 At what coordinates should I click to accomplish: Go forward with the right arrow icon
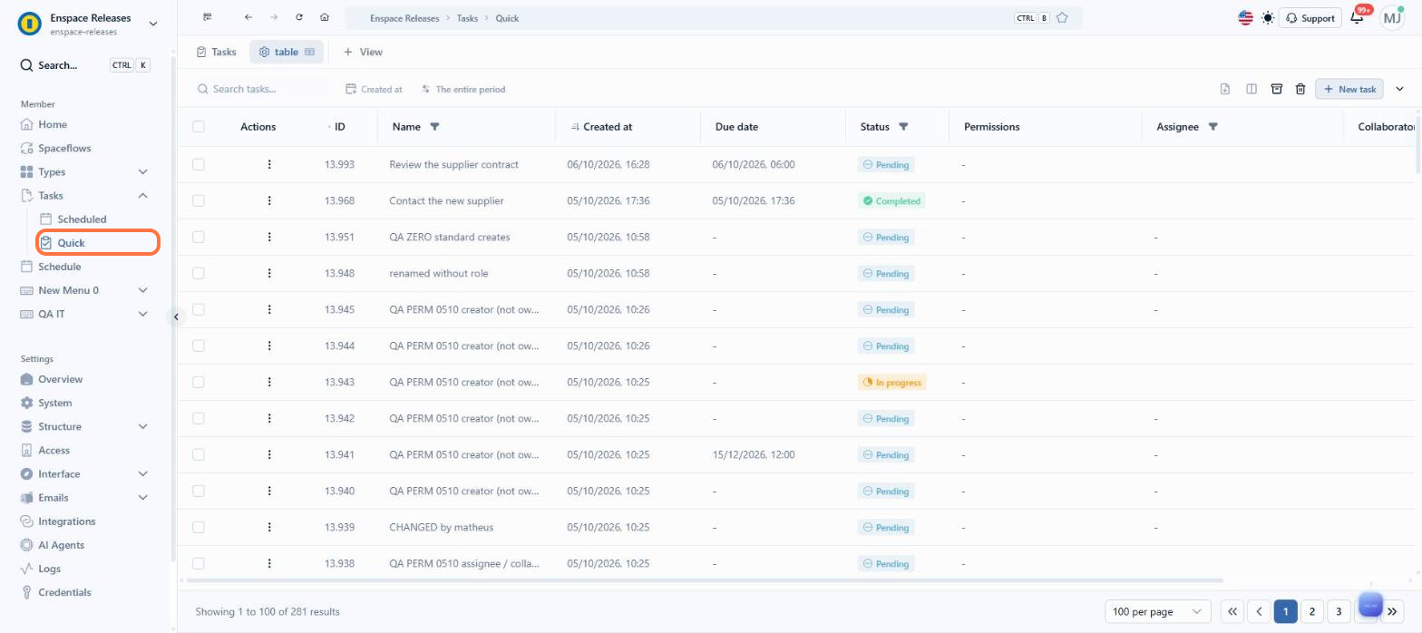click(274, 17)
